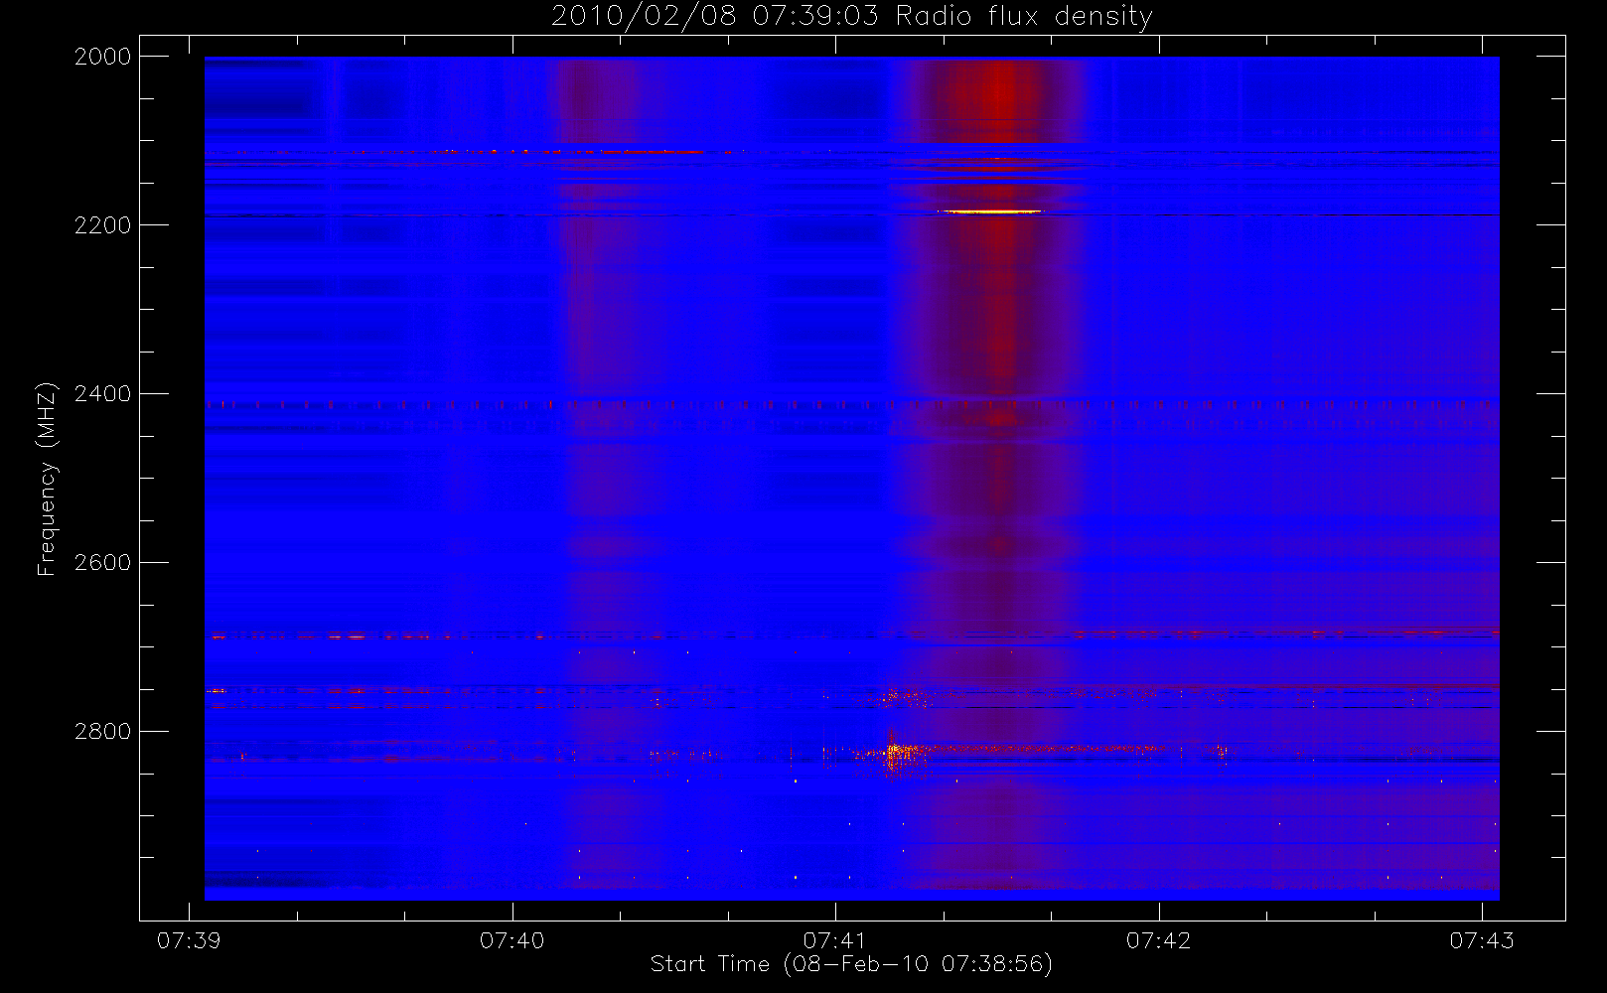Click the 'Start Time (08-Feb-10 07:38:56)' axis label

[x=851, y=964]
